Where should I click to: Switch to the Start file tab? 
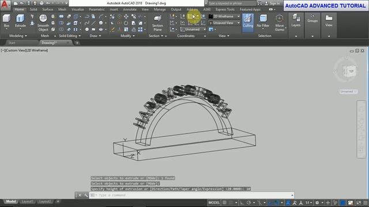click(x=12, y=43)
